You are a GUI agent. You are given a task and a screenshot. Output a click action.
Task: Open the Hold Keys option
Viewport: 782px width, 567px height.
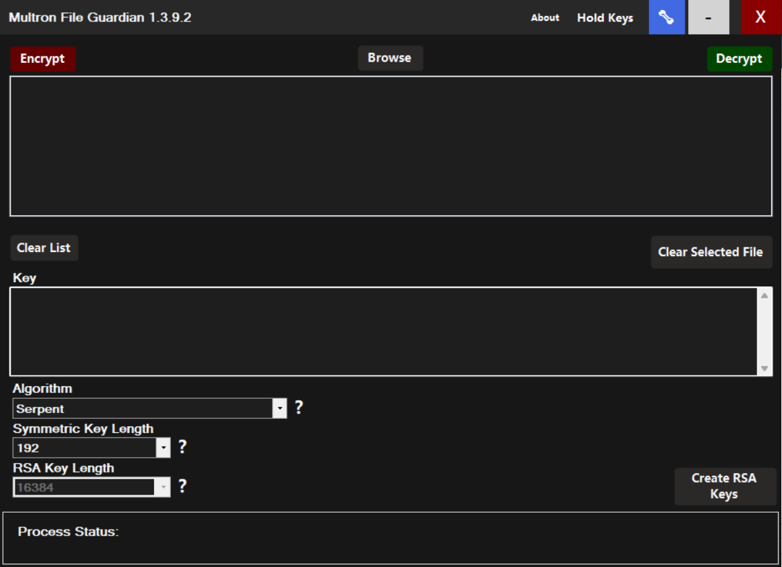pyautogui.click(x=605, y=18)
